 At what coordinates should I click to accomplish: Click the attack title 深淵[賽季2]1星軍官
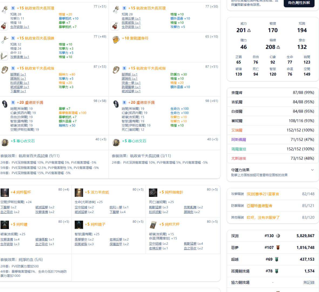[x=263, y=194]
